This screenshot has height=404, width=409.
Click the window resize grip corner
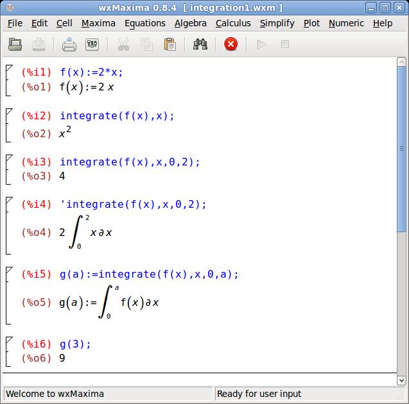[400, 397]
